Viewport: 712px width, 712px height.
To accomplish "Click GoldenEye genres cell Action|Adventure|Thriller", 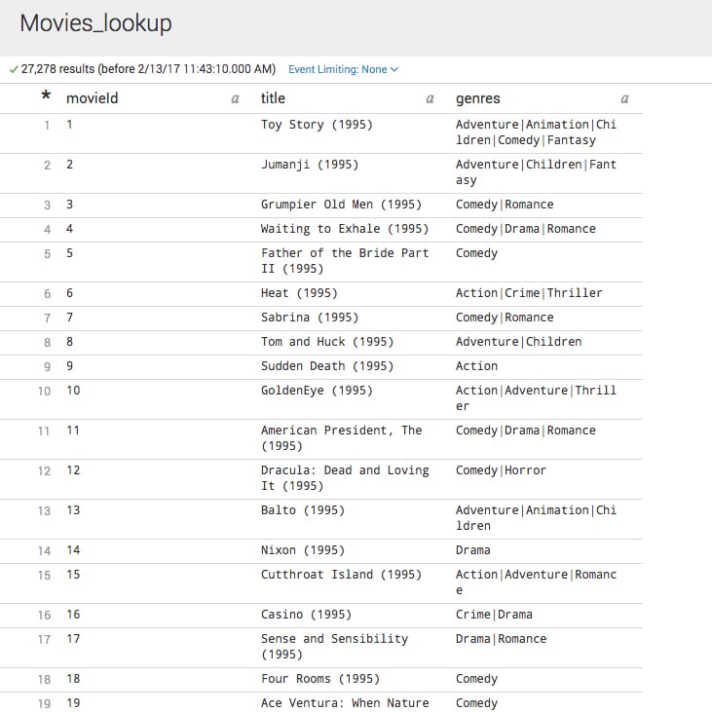I will click(536, 397).
